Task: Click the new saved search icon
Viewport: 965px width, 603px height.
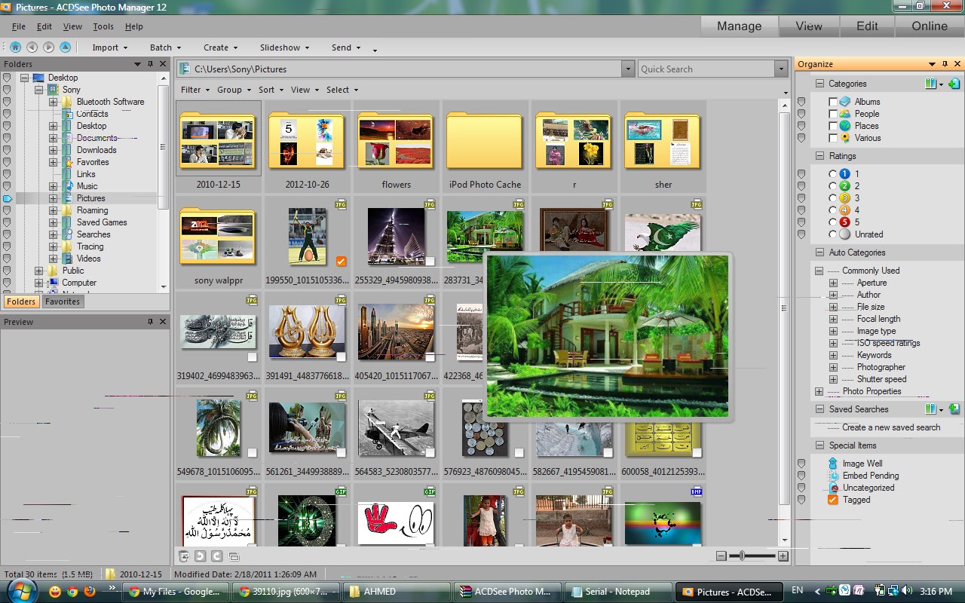Action: click(x=954, y=409)
